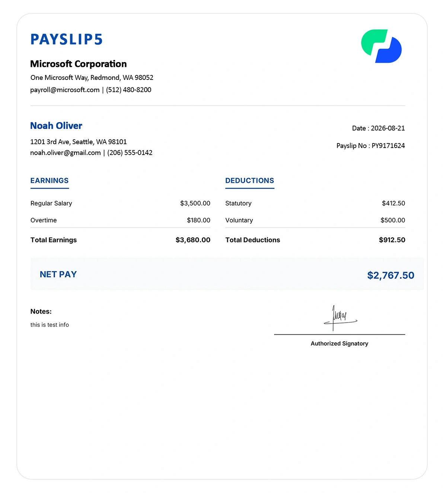Screen dimensions: 443x493
Task: Click the DEDUCTIONS section heading
Action: coord(249,181)
